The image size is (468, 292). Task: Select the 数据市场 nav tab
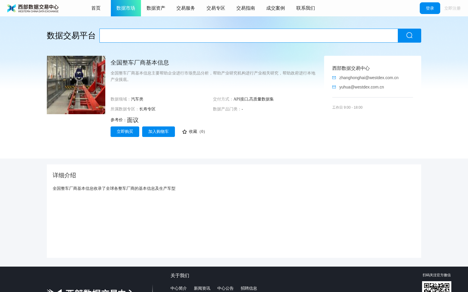click(126, 8)
